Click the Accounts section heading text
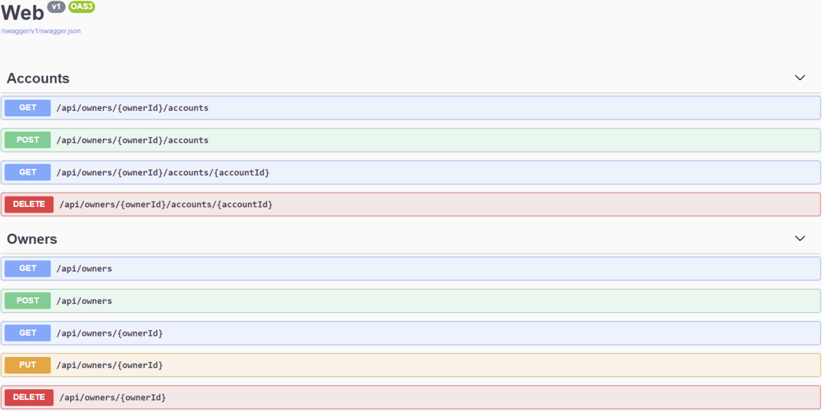This screenshot has width=822, height=411. click(38, 78)
